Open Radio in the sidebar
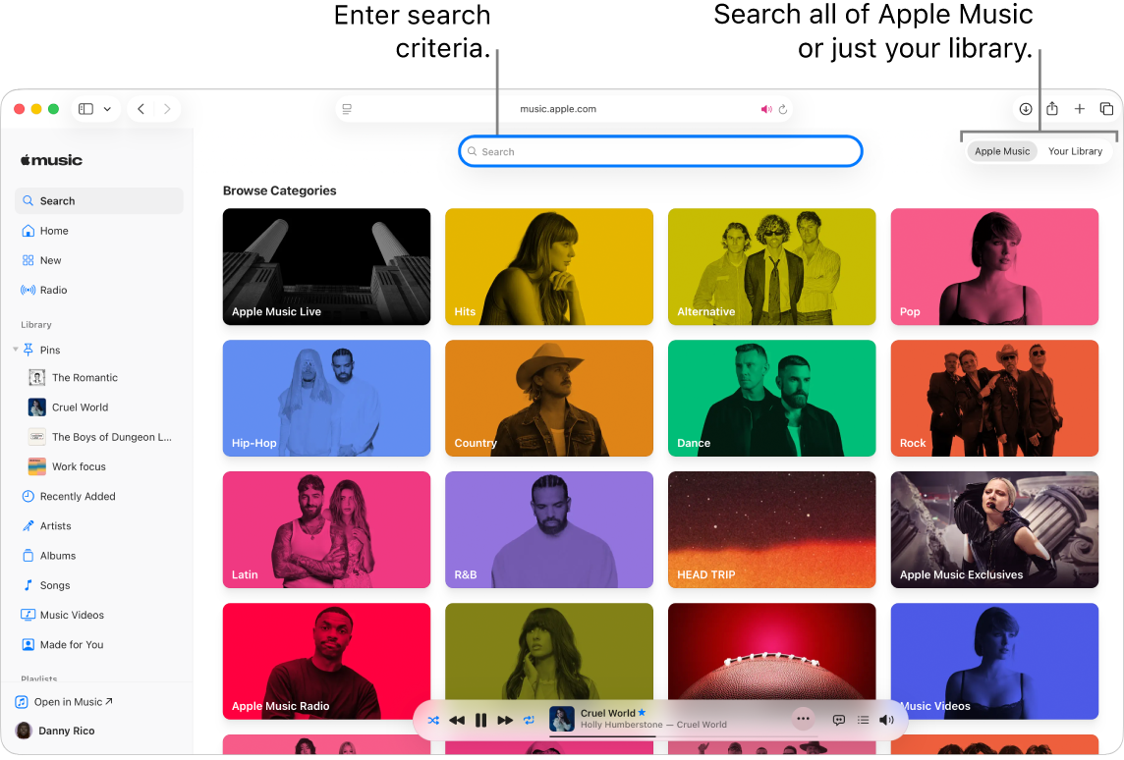Image resolution: width=1124 pixels, height=760 pixels. coord(99,290)
